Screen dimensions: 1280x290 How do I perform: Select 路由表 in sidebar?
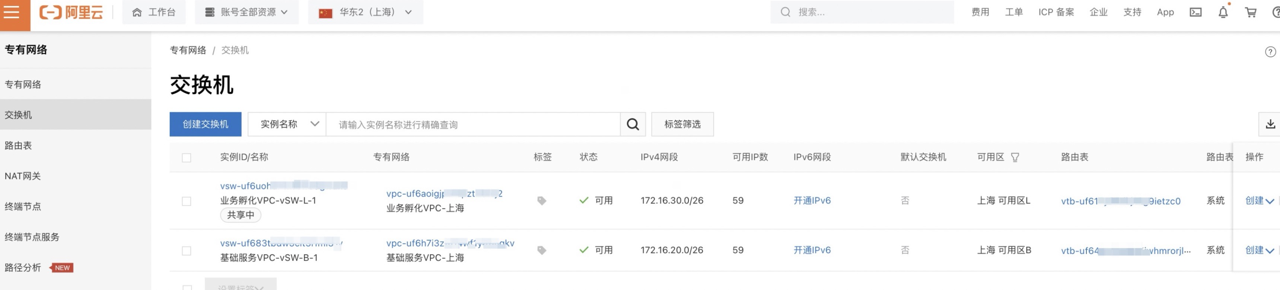(18, 145)
